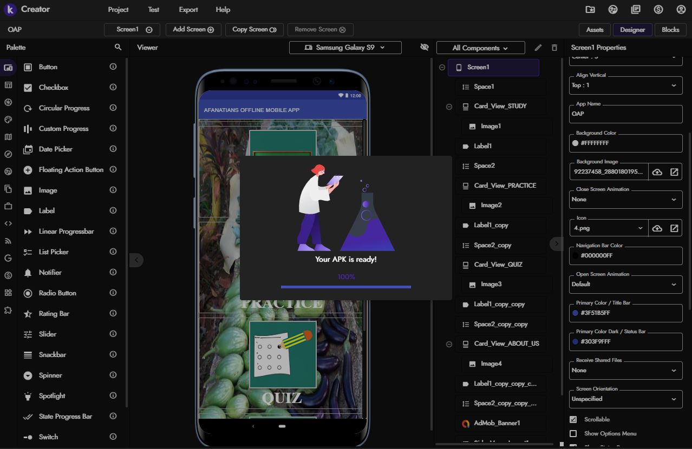Switch to the Blocks tab
The image size is (692, 449).
[x=670, y=30]
